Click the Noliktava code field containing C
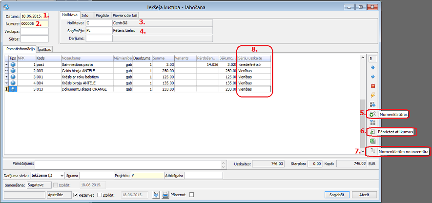 point(99,23)
